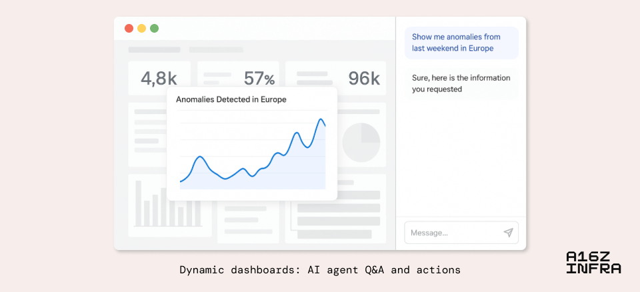Click the red close window dot
The width and height of the screenshot is (640, 292).
click(129, 28)
